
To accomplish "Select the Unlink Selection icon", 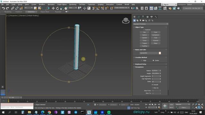I will [x=17, y=8].
